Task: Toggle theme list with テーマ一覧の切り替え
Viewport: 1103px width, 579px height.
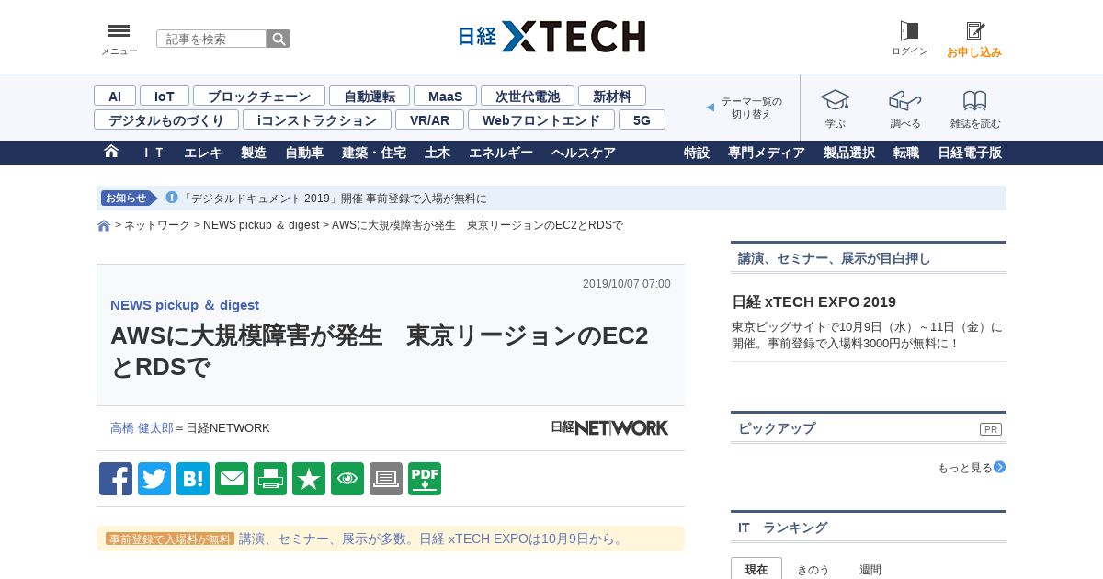Action: pos(750,108)
